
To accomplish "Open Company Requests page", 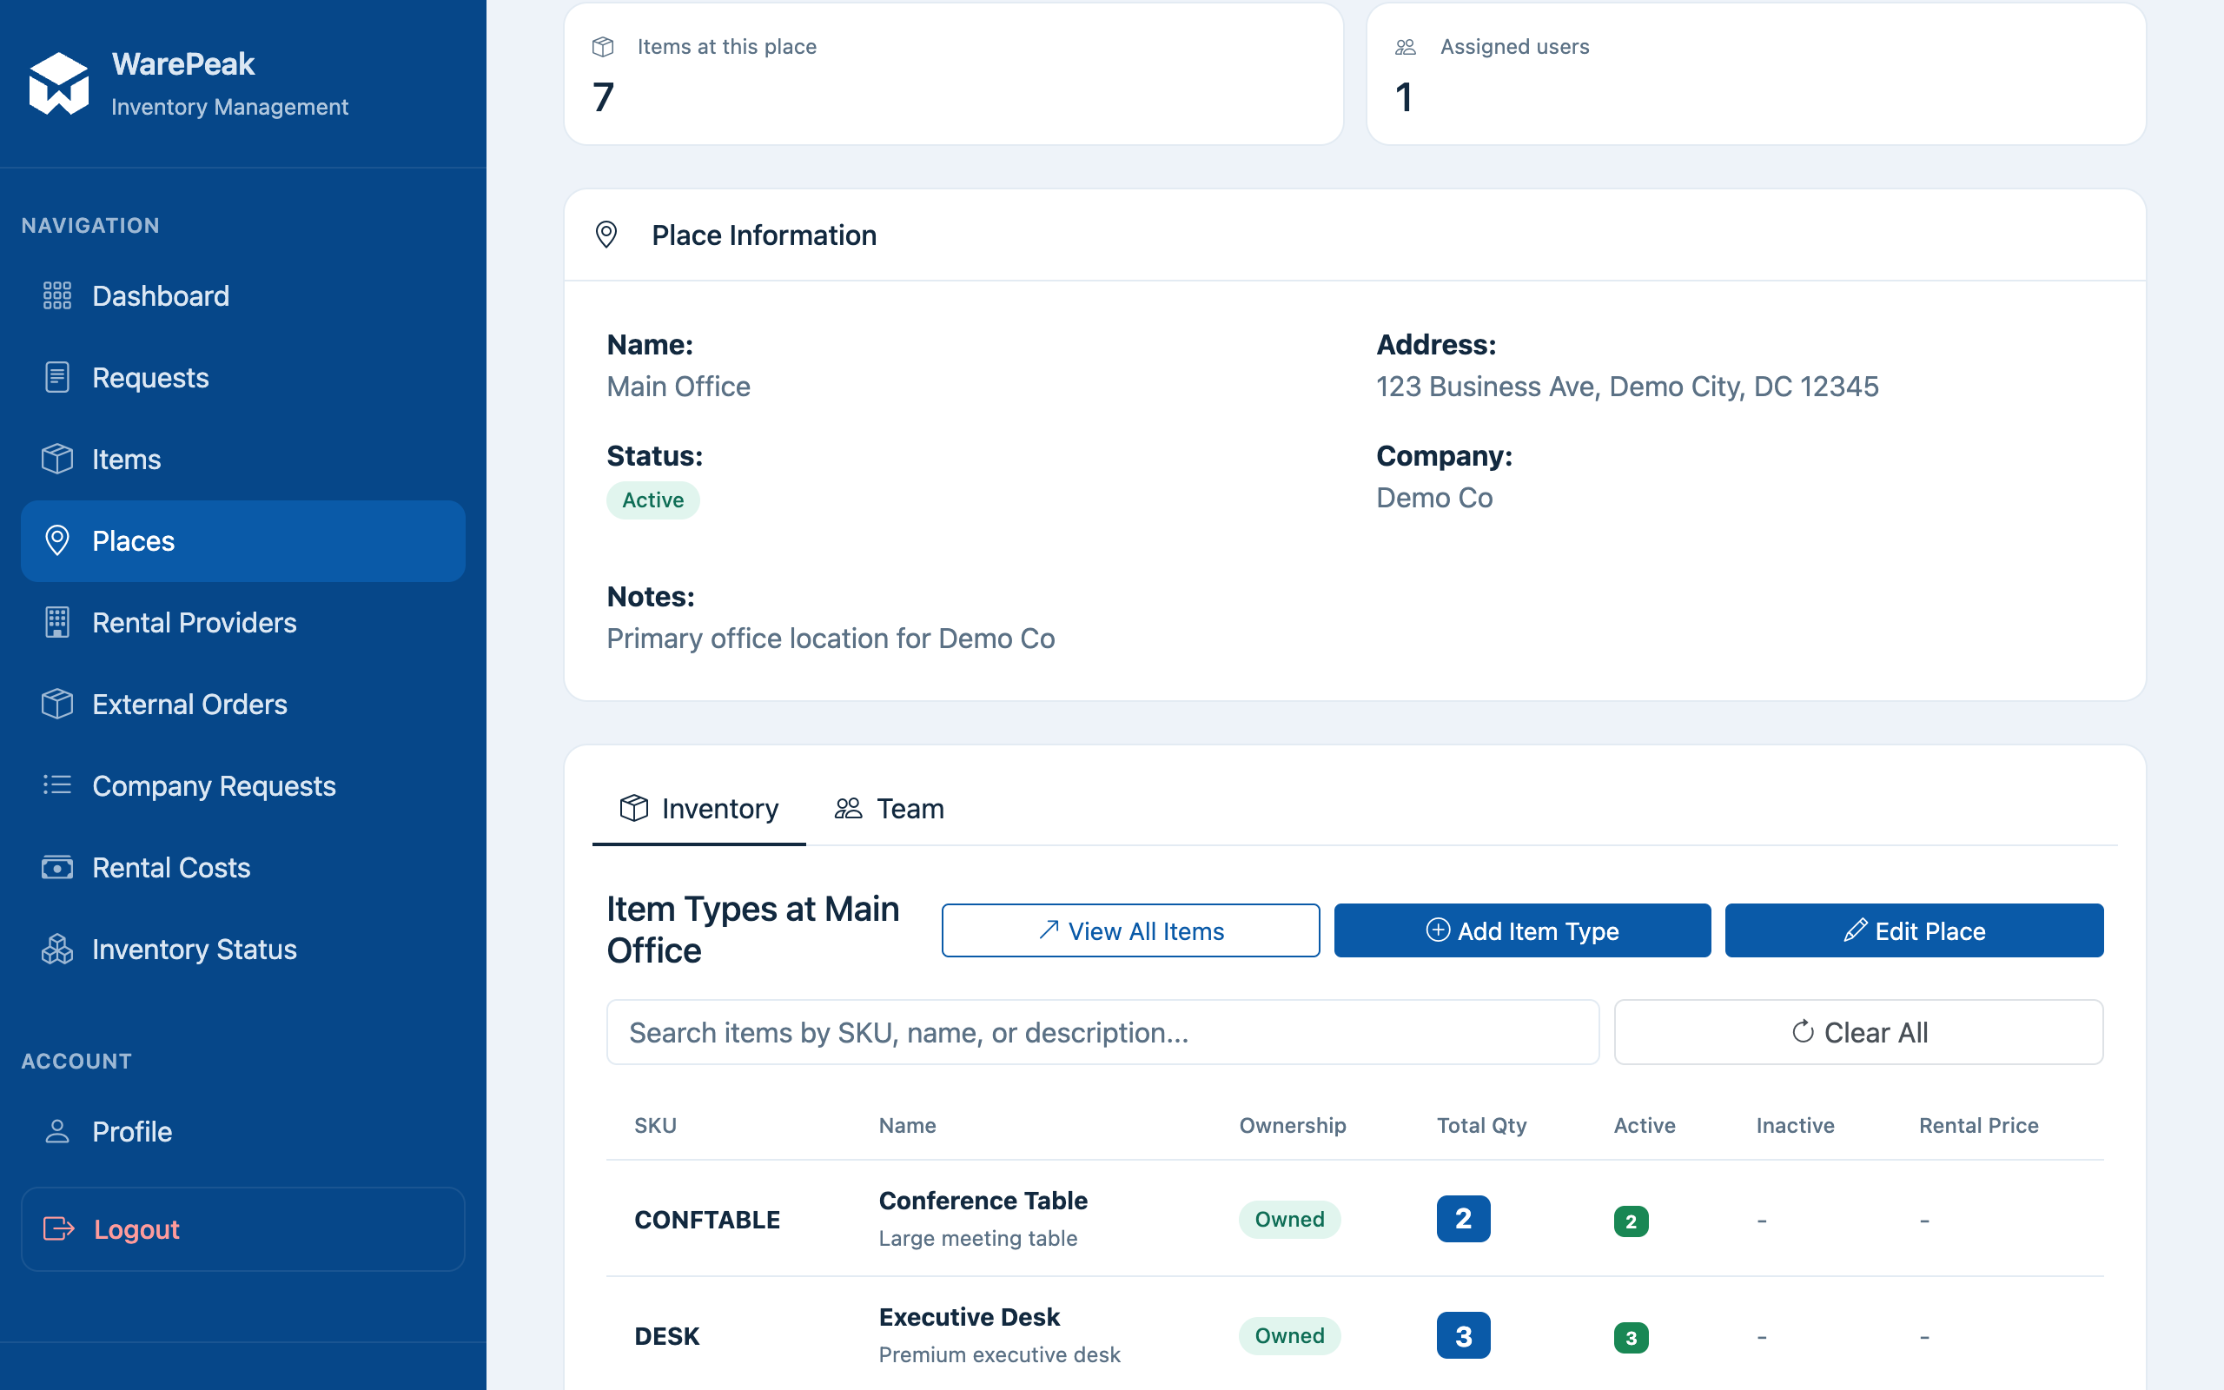I will (x=242, y=786).
